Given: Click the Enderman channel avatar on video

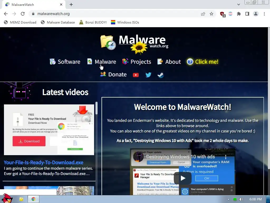Looking at the screenshot, I should [x=138, y=157].
